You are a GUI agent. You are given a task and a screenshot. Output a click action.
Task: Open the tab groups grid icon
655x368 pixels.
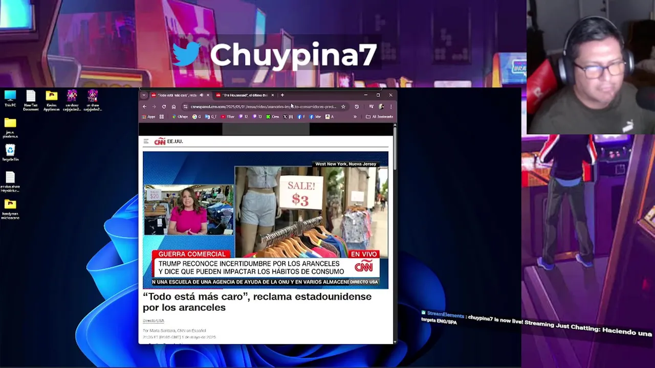pos(162,117)
